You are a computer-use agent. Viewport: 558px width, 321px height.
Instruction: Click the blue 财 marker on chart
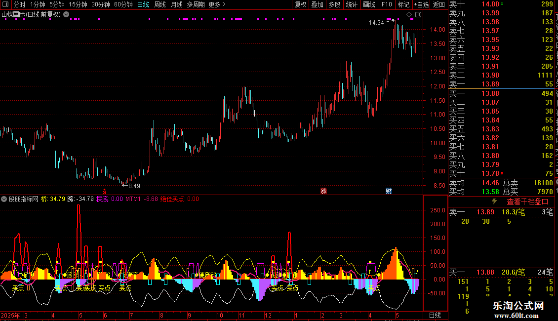389,191
